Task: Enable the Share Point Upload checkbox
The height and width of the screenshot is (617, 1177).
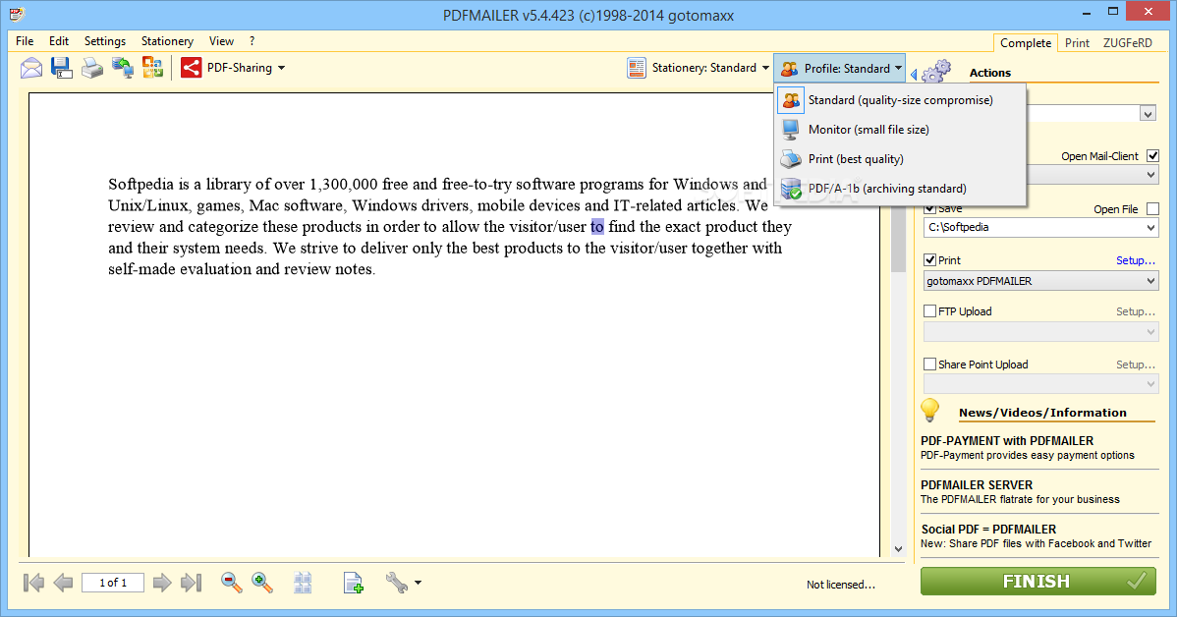Action: coord(929,365)
